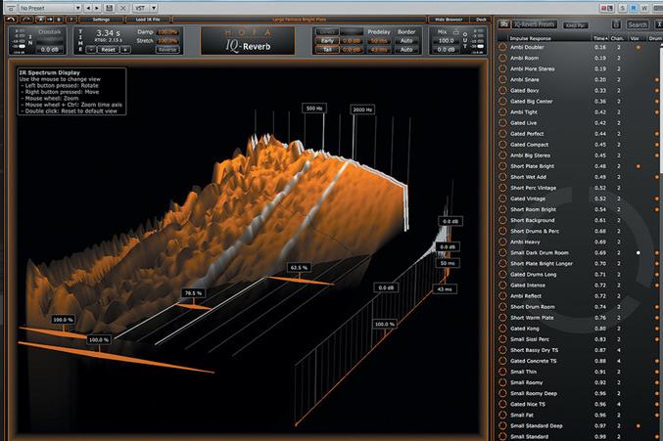Click the square icon left of Search
663x441 pixels.
[x=616, y=24]
